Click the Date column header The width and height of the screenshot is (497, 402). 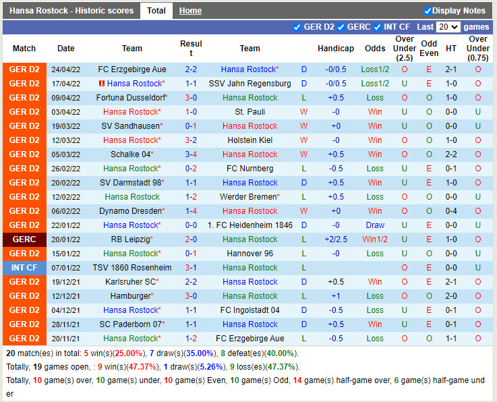(x=65, y=49)
